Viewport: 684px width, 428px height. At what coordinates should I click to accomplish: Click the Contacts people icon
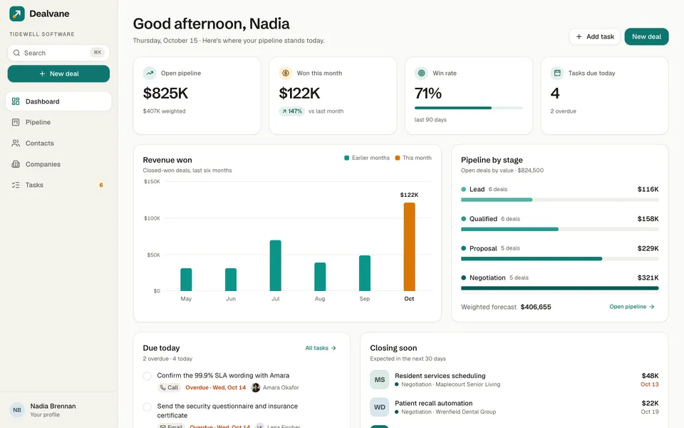(16, 143)
